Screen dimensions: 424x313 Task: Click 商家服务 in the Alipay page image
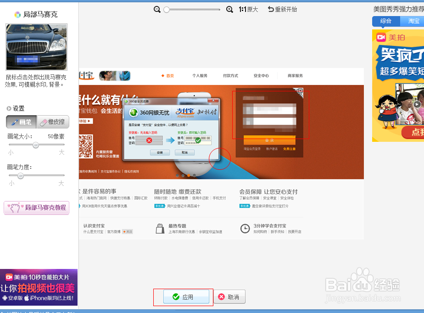(295, 76)
